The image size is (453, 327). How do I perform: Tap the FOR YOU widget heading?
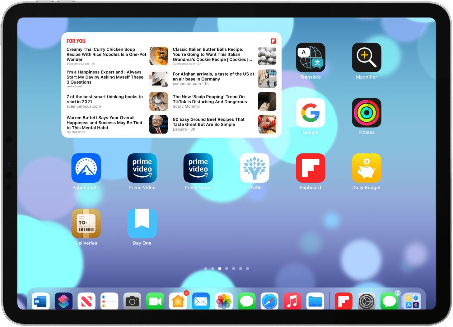point(76,41)
